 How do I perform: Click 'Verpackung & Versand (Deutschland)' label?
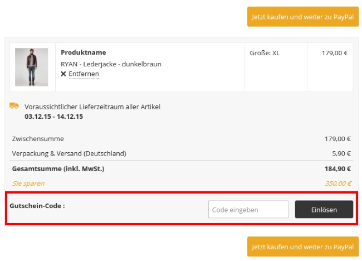tap(69, 153)
